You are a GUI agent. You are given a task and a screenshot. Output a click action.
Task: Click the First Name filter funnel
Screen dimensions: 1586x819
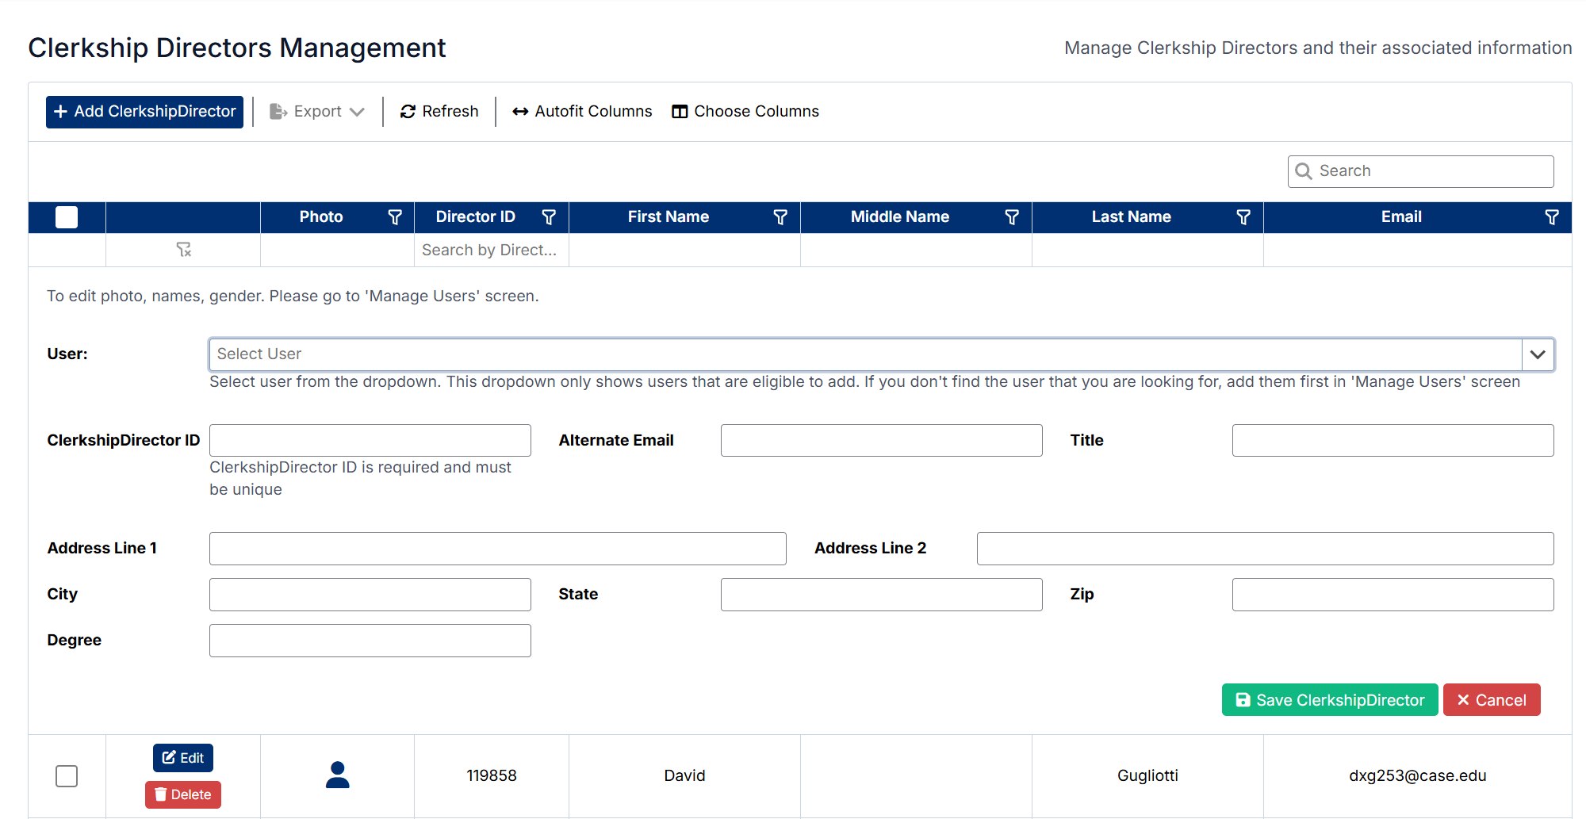click(x=780, y=217)
